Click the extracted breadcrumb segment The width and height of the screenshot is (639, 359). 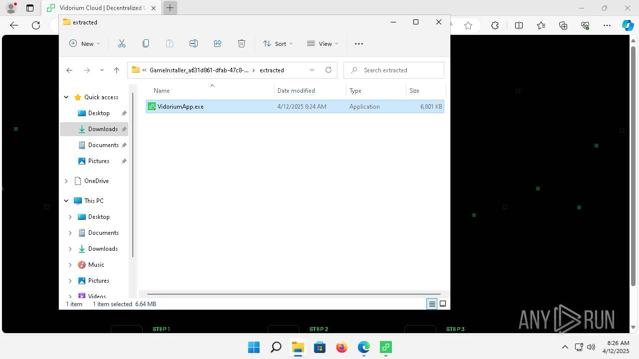[272, 70]
